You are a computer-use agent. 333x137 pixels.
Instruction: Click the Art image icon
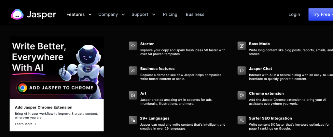point(133,96)
